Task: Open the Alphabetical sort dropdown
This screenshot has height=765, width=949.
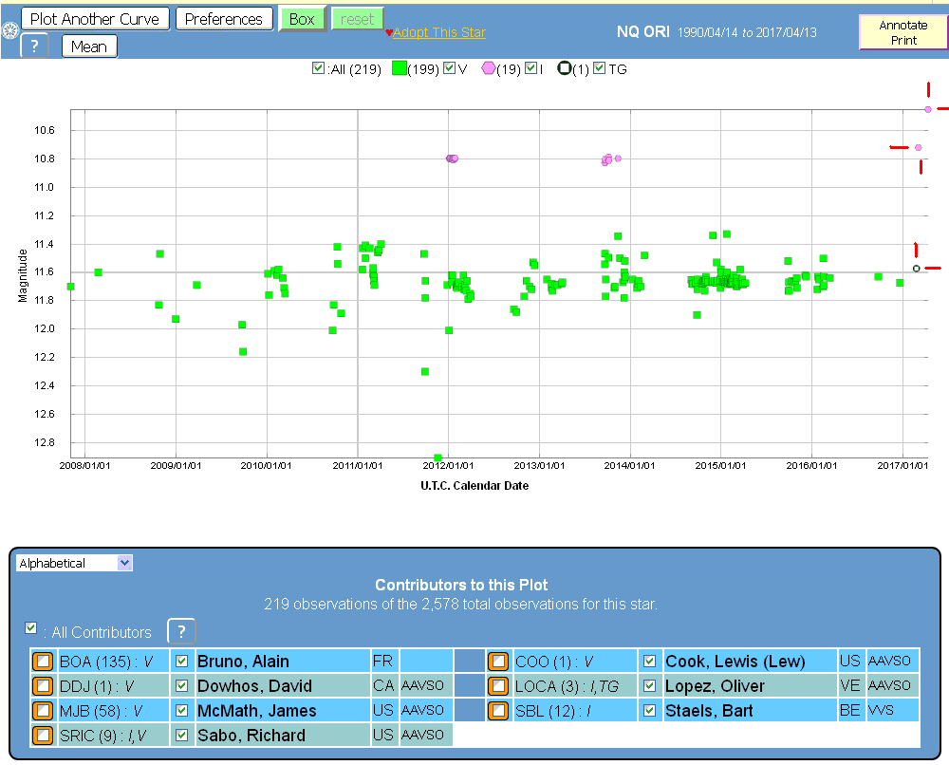Action: 75,563
